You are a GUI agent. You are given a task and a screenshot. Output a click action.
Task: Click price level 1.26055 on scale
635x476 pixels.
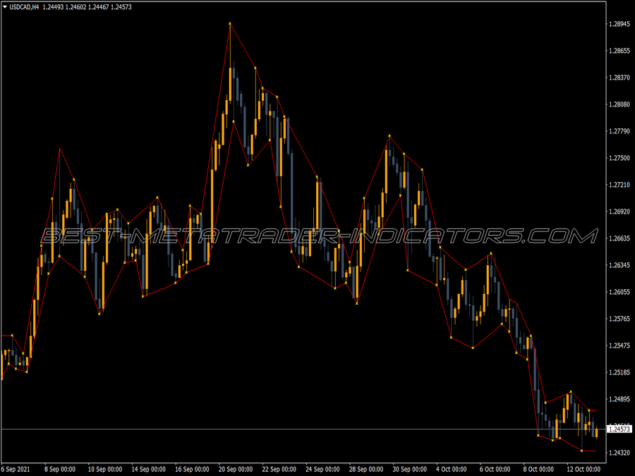pyautogui.click(x=619, y=292)
